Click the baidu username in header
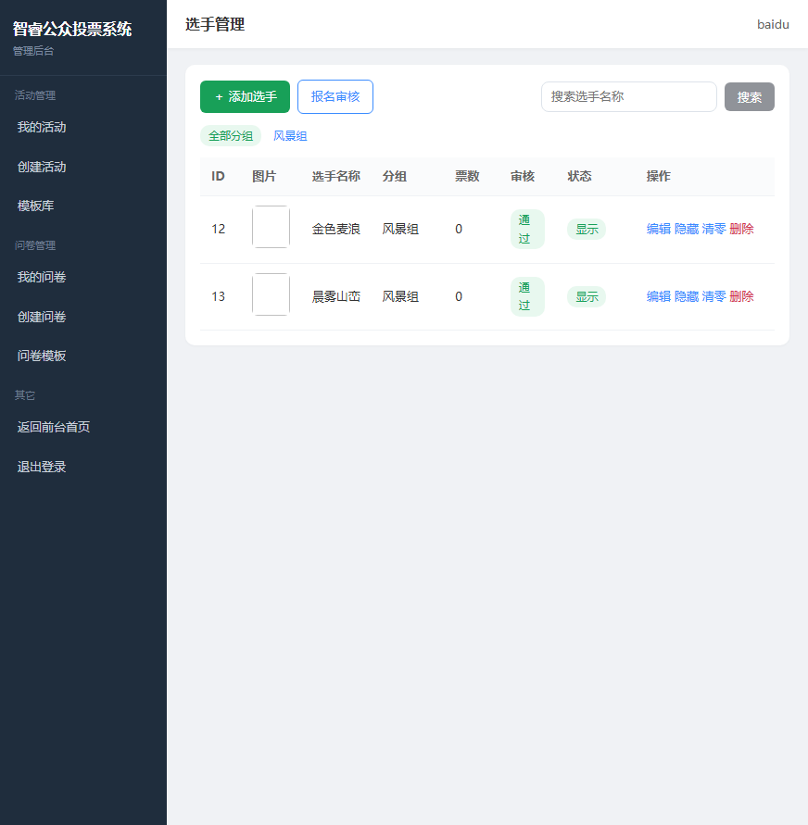Viewport: 808px width, 825px height. pos(773,24)
